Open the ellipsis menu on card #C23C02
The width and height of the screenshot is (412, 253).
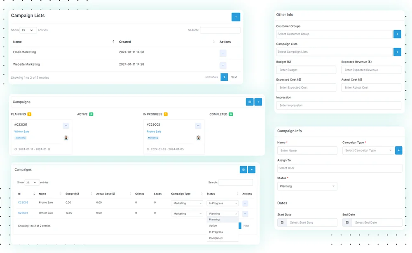[198, 126]
